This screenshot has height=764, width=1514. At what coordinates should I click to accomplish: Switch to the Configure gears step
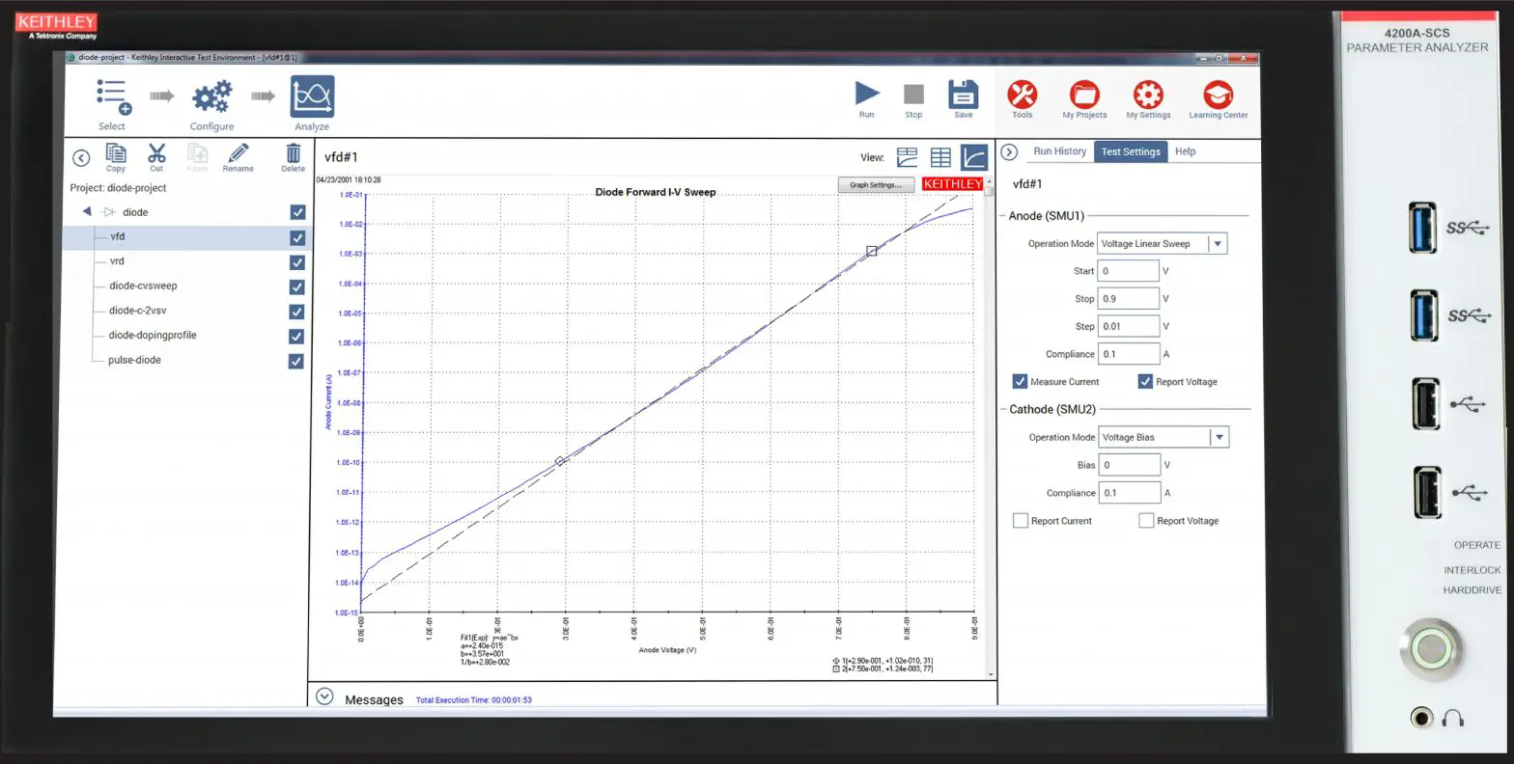click(x=211, y=97)
